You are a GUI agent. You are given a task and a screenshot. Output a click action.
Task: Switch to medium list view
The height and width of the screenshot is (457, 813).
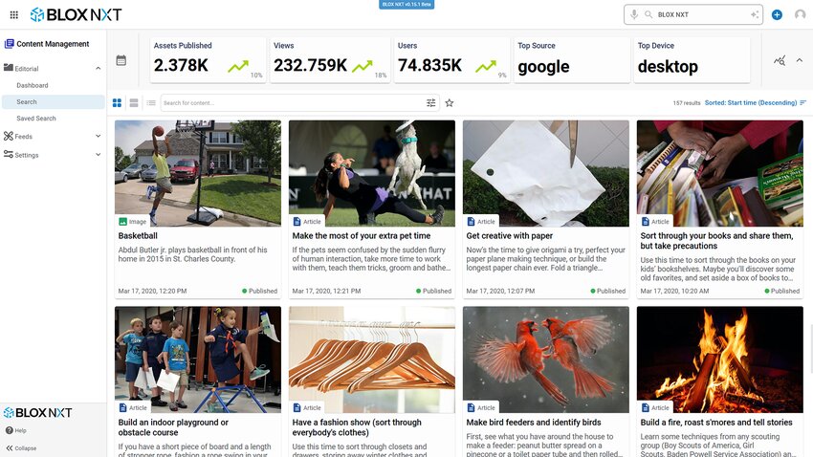click(x=134, y=103)
